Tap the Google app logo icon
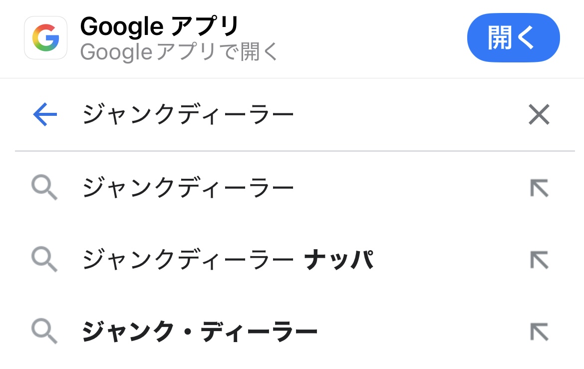Screen dimensions: 584x369 coord(45,37)
